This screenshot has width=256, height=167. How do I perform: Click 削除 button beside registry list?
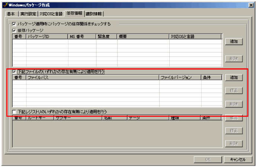234,144
